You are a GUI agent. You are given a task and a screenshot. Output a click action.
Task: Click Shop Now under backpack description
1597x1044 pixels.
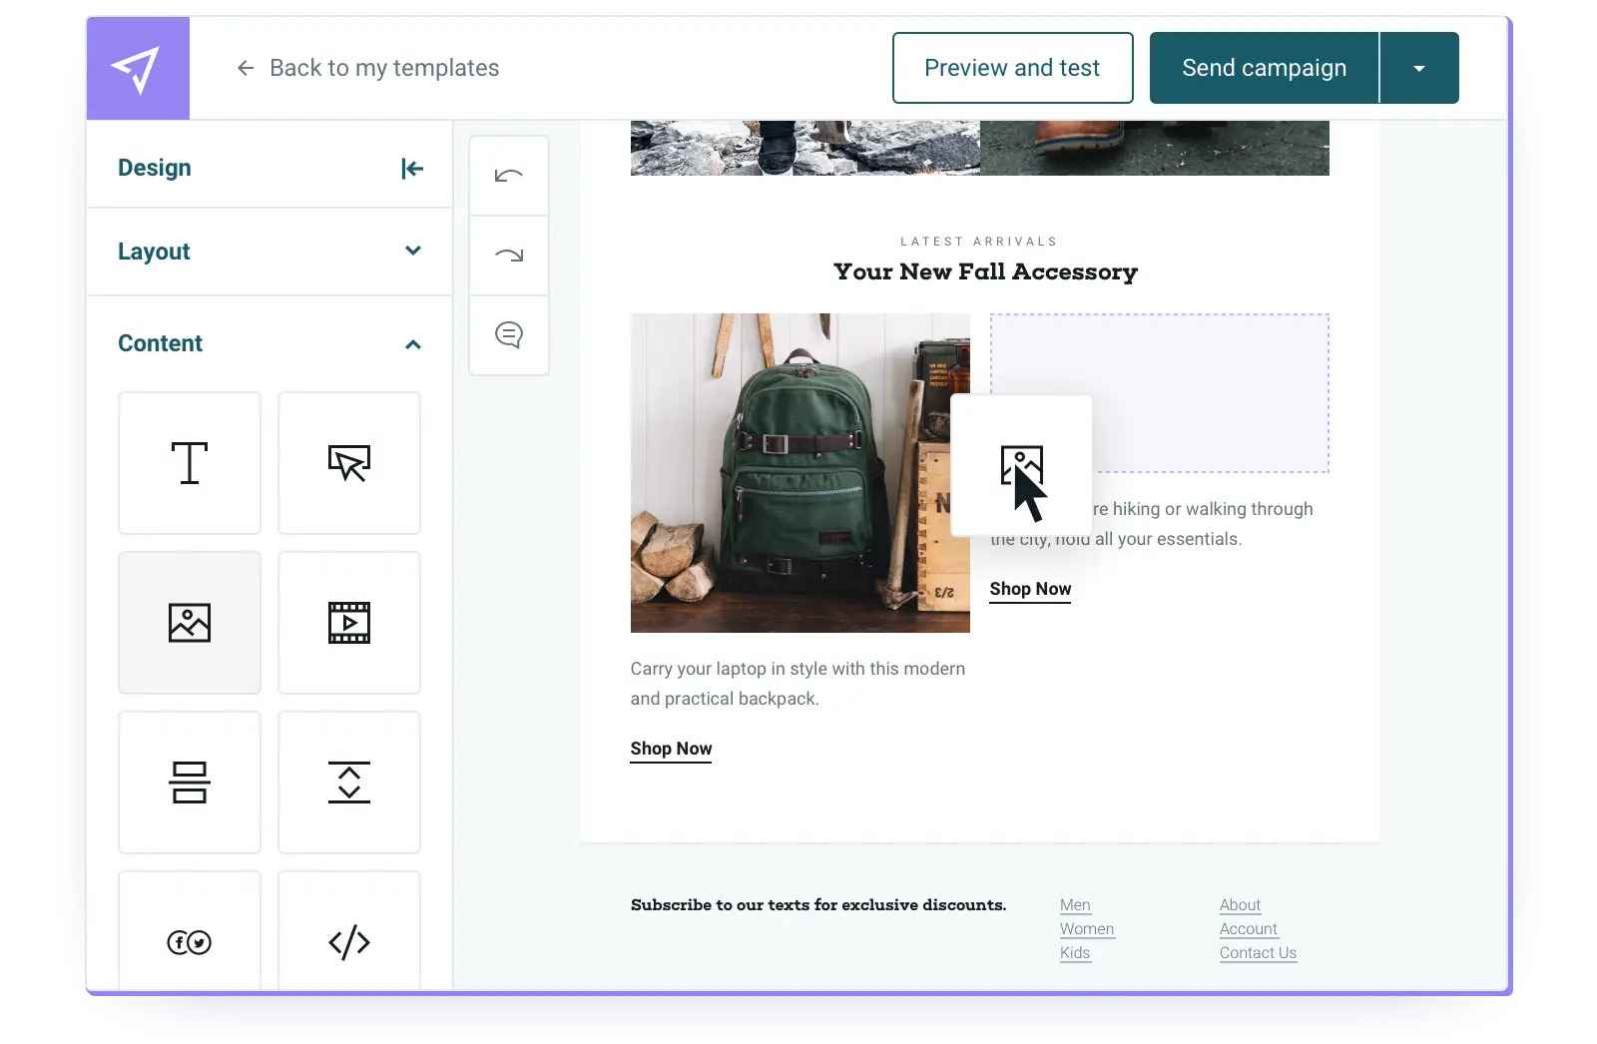[x=671, y=749]
